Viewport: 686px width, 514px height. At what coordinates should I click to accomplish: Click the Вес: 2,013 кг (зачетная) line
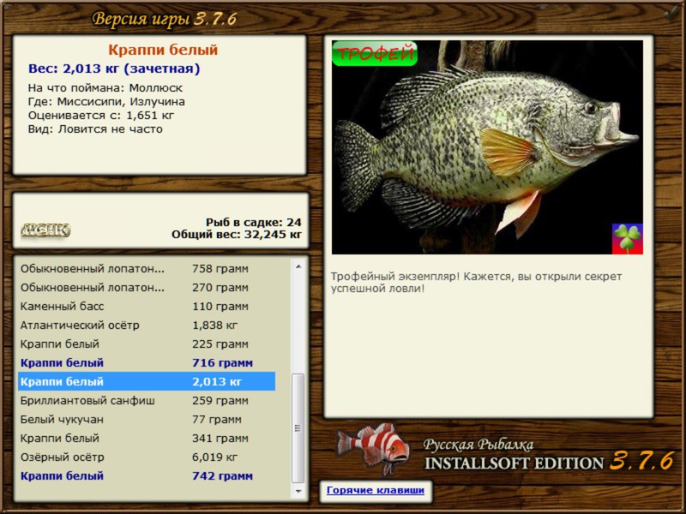[114, 69]
